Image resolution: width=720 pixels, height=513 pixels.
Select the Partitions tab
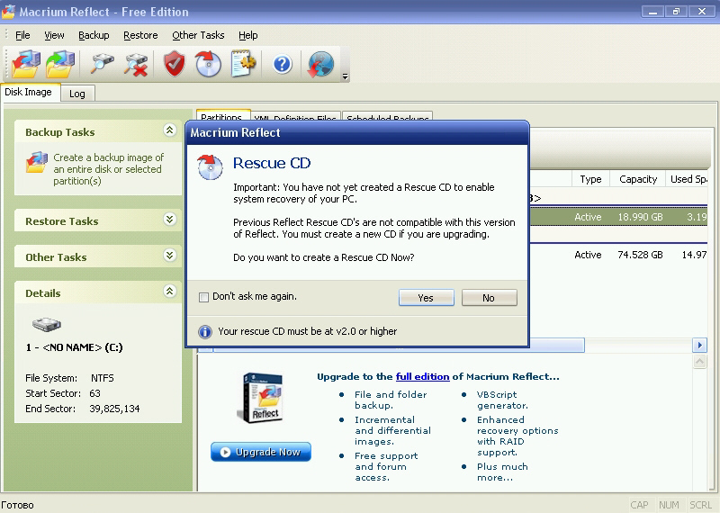tap(221, 115)
